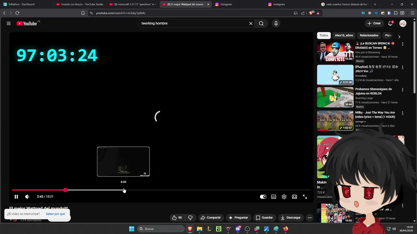Run the search with the magnifier button
This screenshot has height=234, width=417.
261,23
